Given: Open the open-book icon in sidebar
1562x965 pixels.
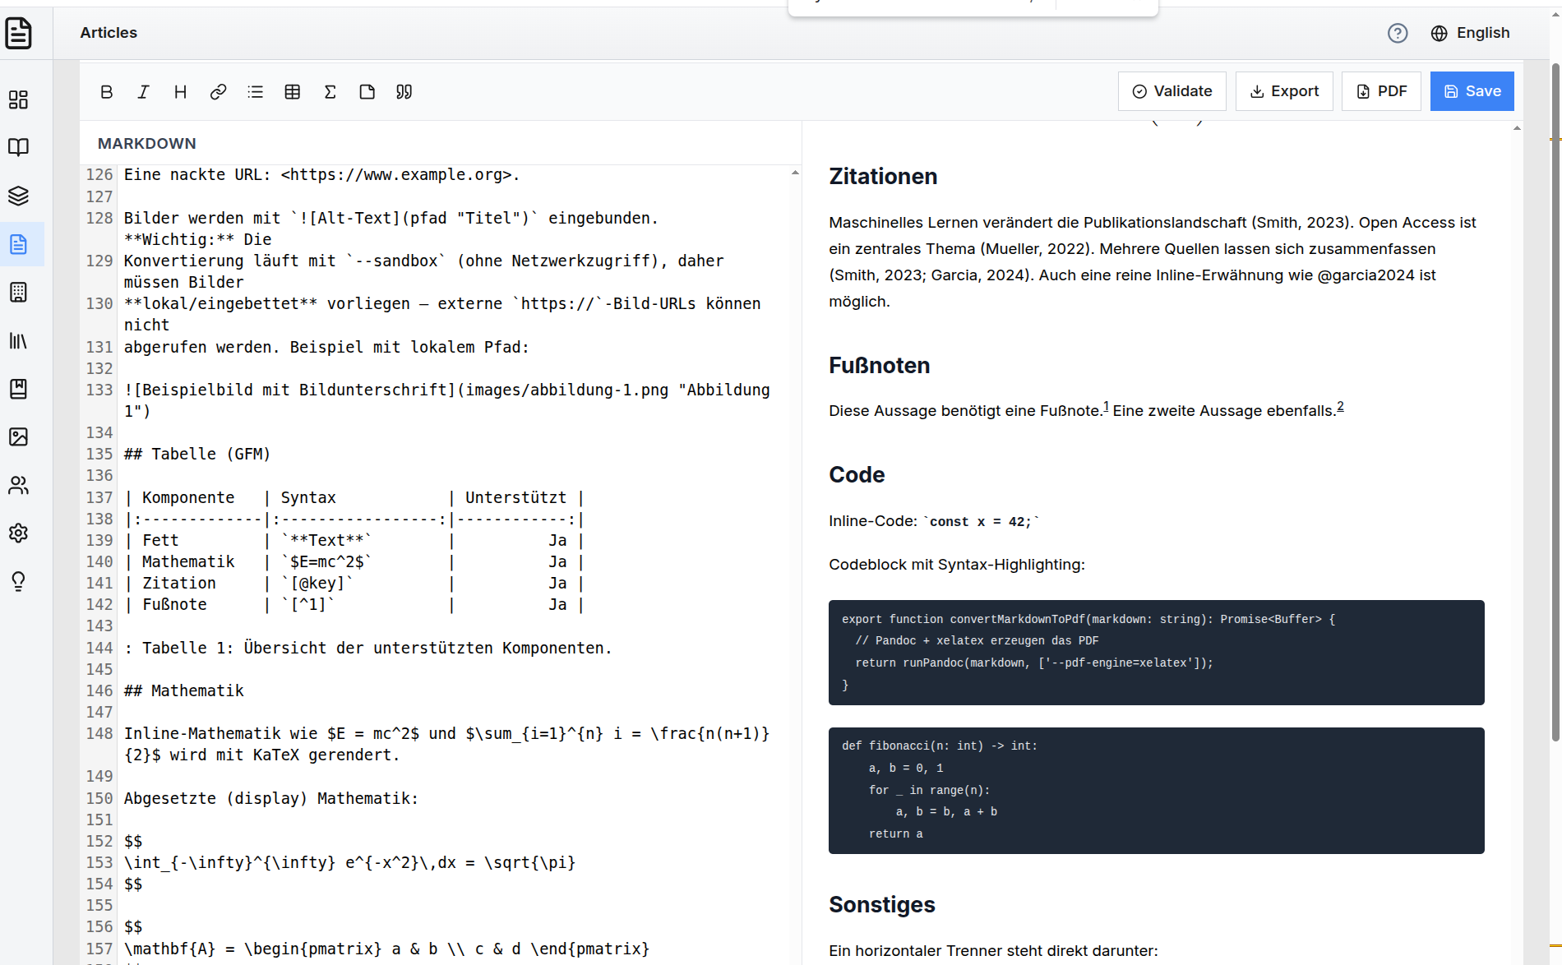Looking at the screenshot, I should coord(18,147).
